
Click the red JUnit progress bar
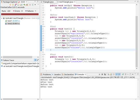20,14
